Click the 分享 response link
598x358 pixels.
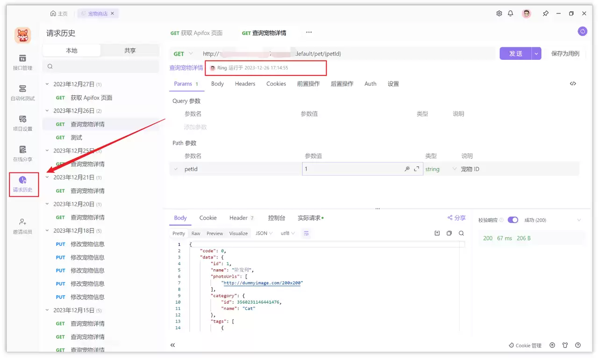pos(456,218)
